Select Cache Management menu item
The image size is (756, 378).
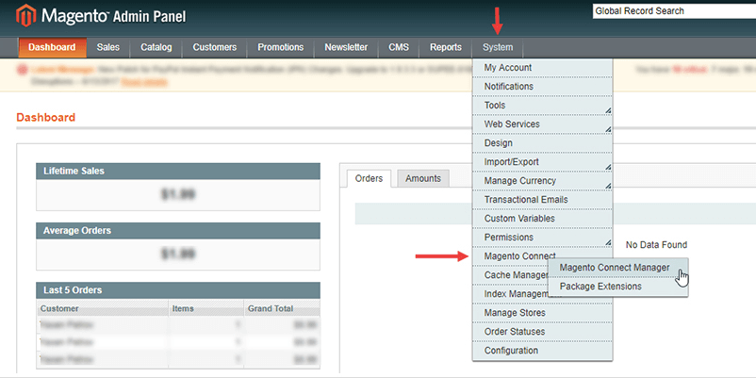point(511,275)
